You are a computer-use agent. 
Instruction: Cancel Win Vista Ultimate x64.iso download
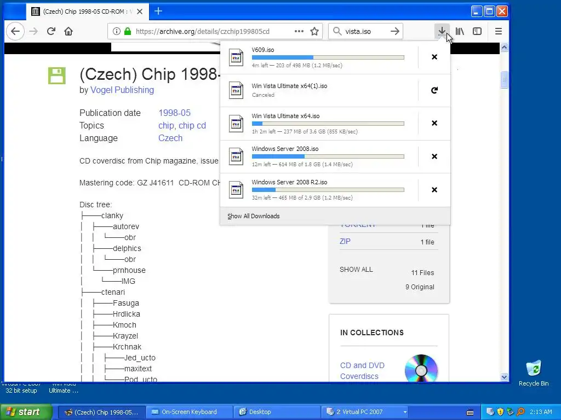pos(434,123)
